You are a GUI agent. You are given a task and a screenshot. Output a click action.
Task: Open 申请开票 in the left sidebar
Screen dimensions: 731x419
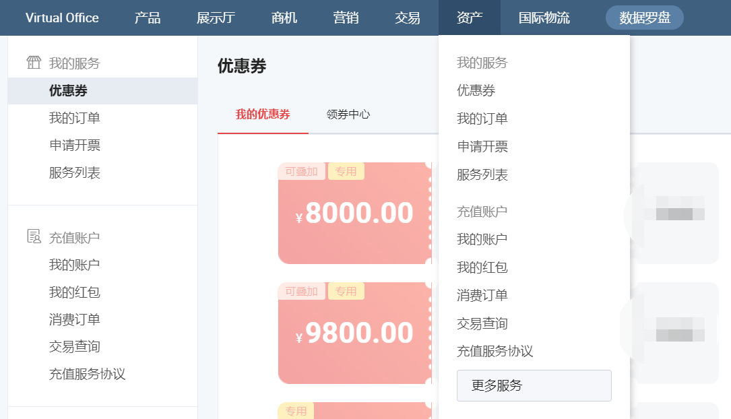pos(75,146)
